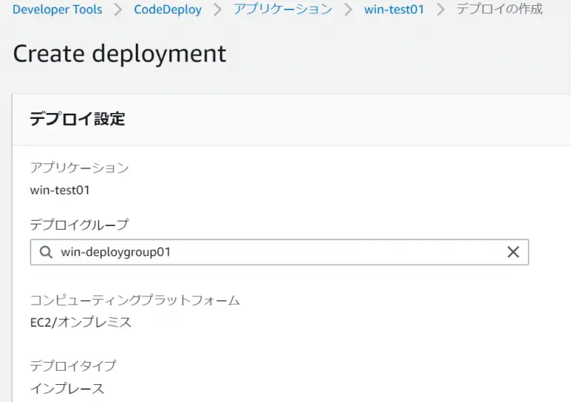Clear the win-deploygroup01 selection with the X

coord(513,252)
